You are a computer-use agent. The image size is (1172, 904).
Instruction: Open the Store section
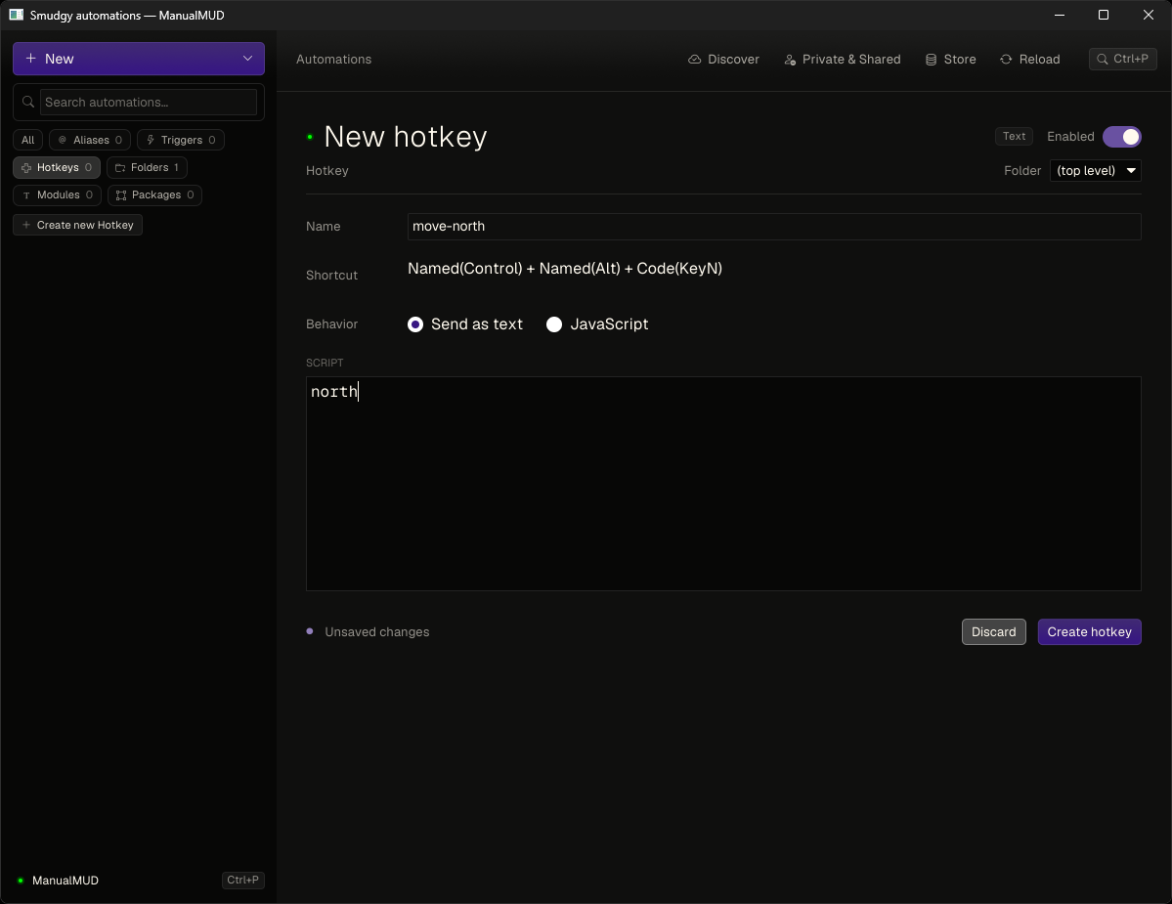tap(951, 59)
